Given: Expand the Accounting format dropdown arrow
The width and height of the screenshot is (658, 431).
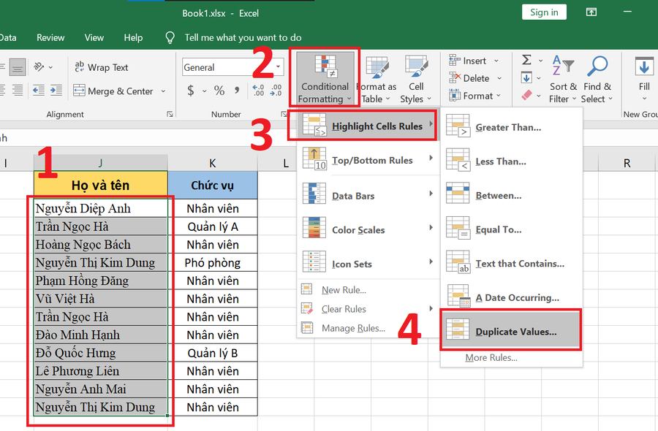Looking at the screenshot, I should click(205, 91).
